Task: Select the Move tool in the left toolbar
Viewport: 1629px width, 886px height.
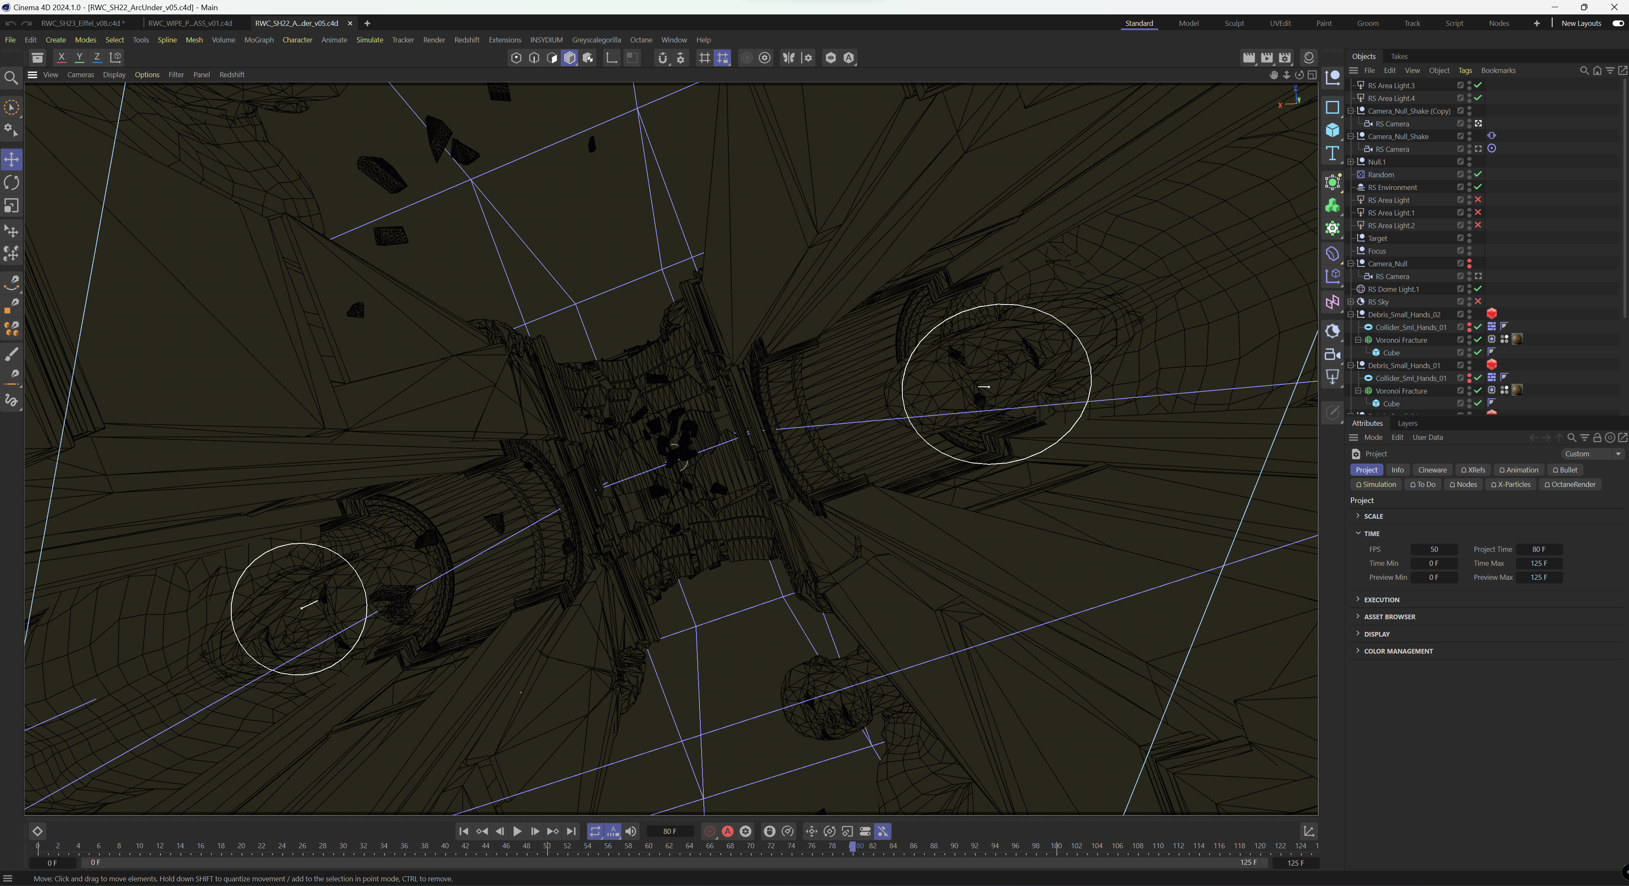Action: pos(11,159)
